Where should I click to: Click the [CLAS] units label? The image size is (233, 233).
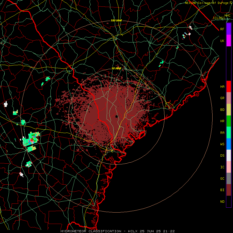[x=219, y=18]
